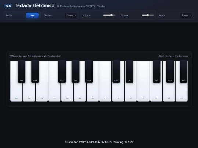The height and width of the screenshot is (148, 198).
Task: Click the 'Criado Por: Pedro Andrade' footer text
Action: tap(99, 142)
